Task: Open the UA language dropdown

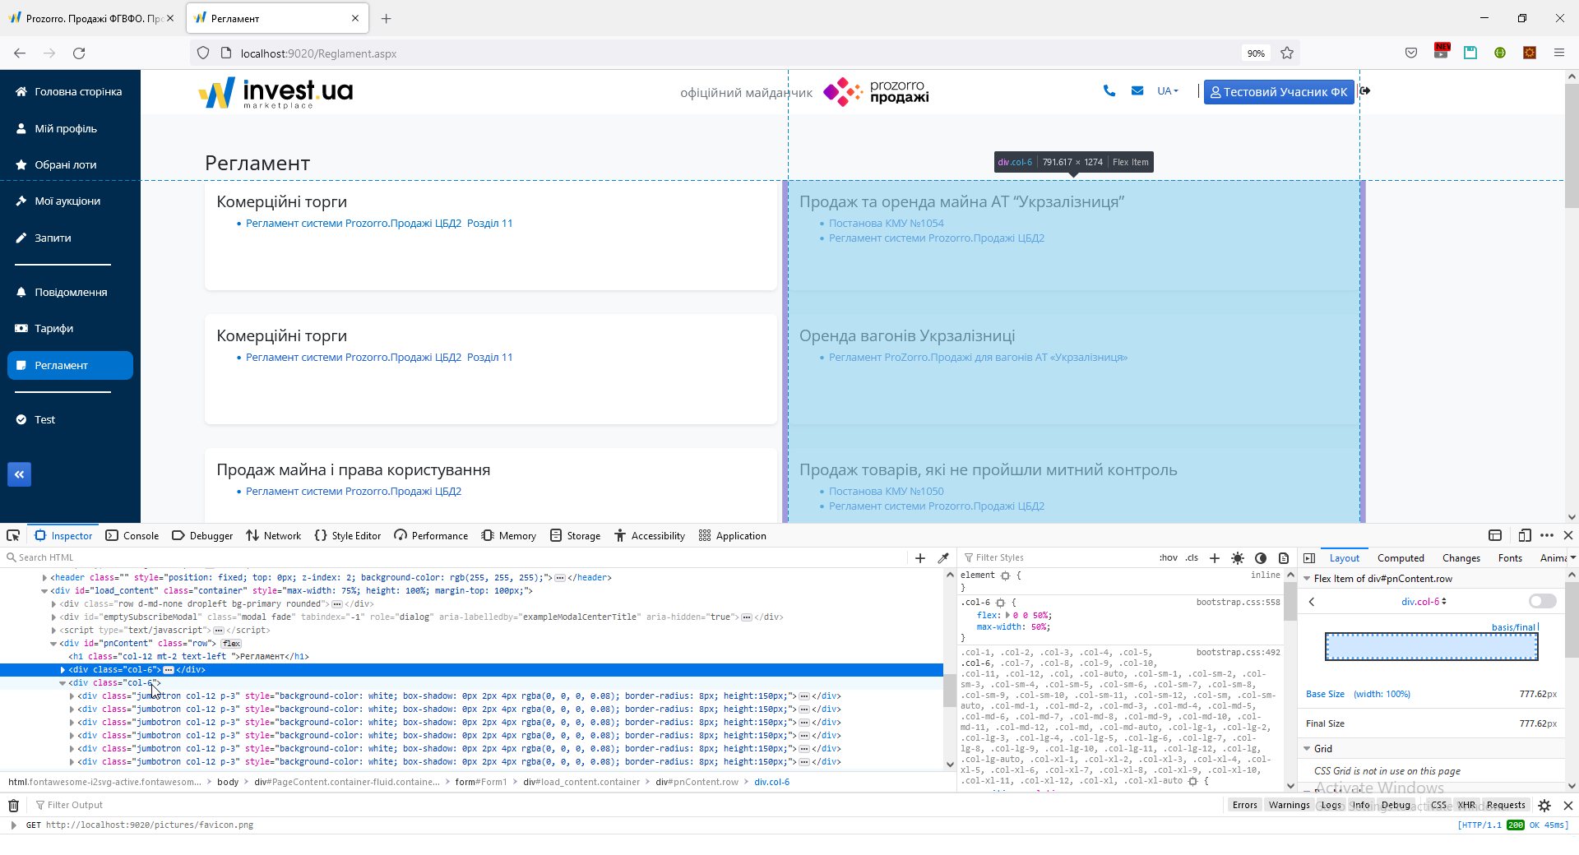Action: 1168,91
